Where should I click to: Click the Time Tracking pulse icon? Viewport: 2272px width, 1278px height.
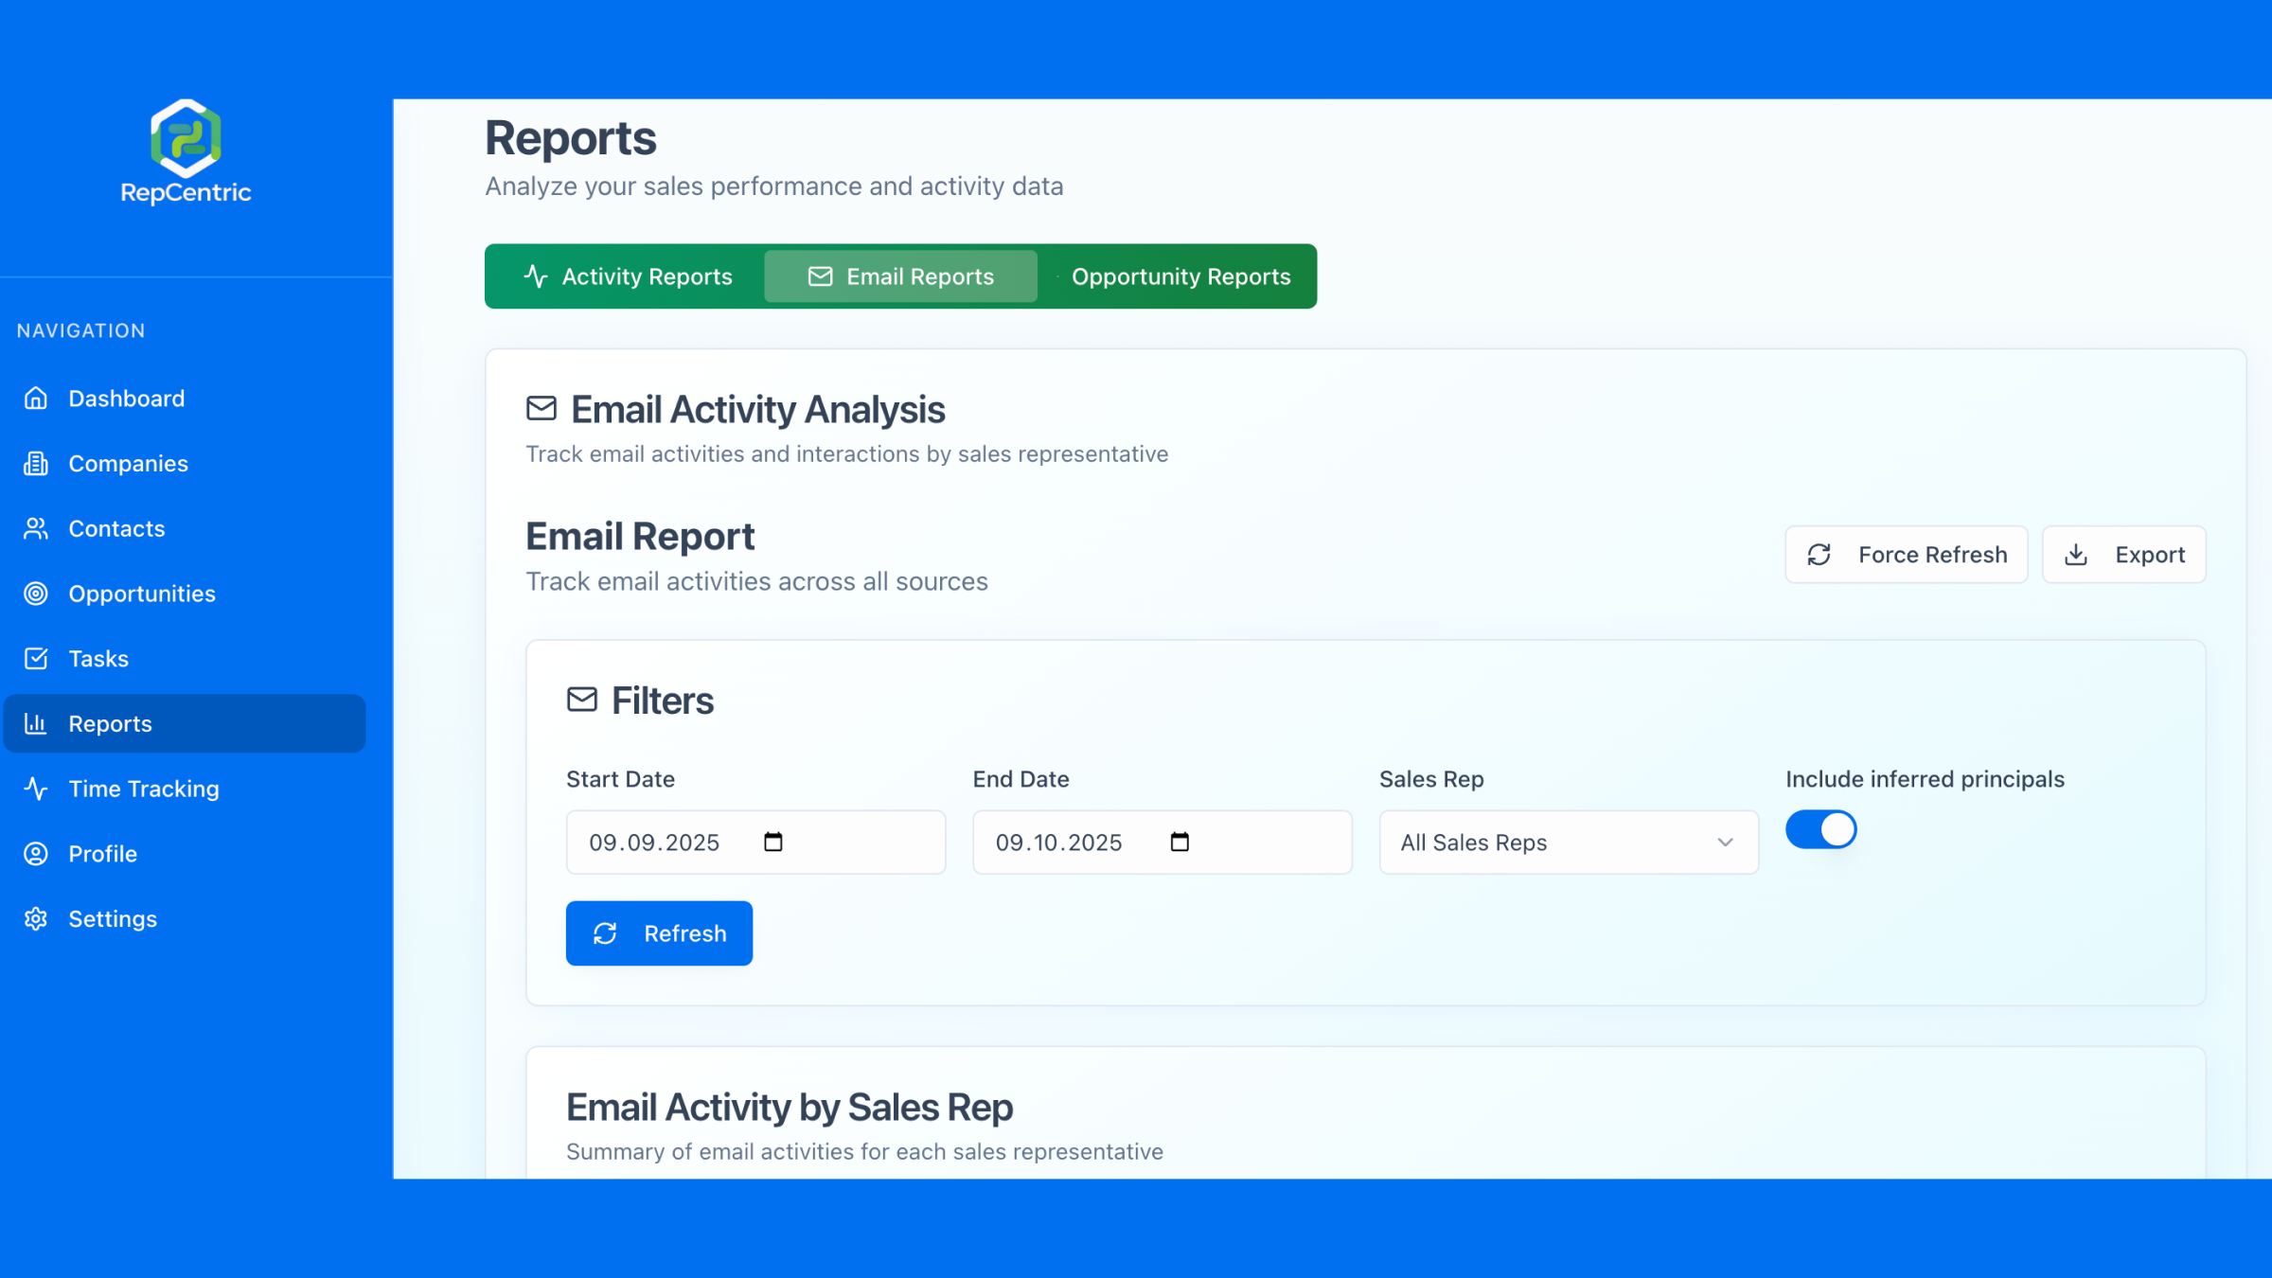tap(36, 789)
